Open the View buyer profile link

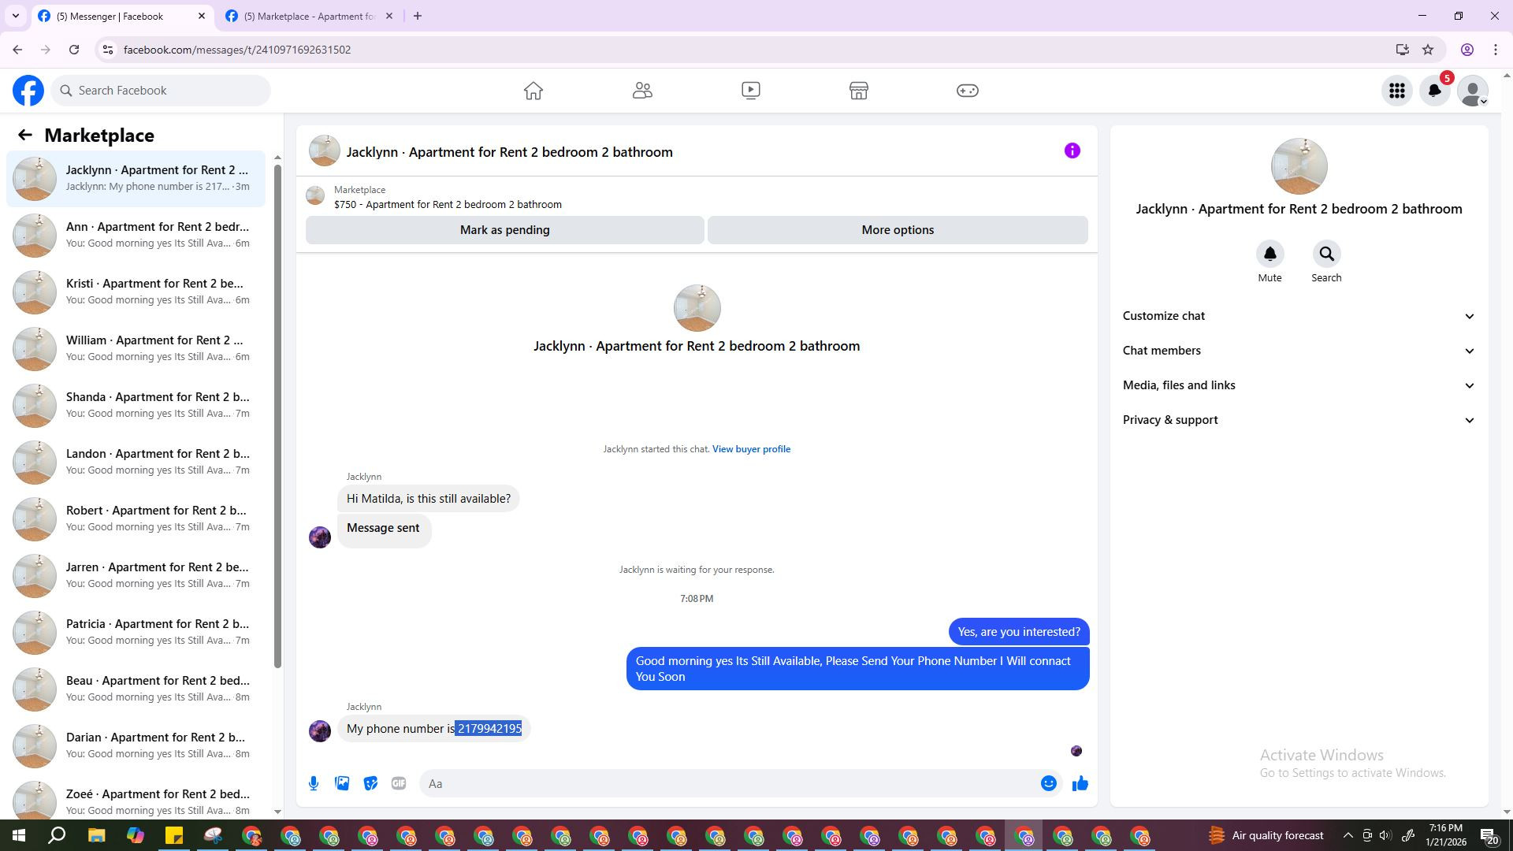click(x=751, y=449)
